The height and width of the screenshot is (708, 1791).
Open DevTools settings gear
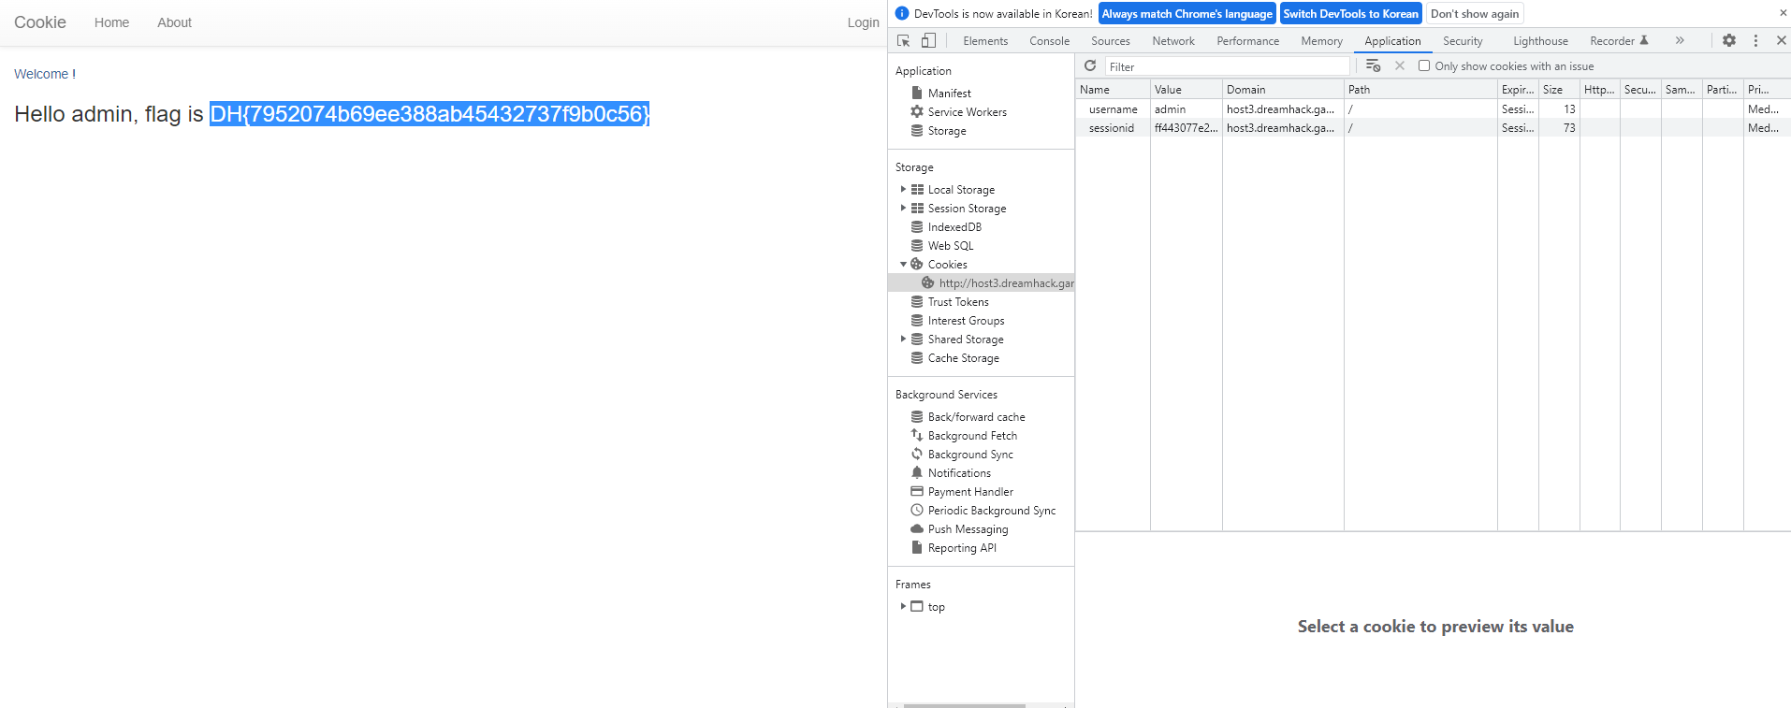tap(1729, 40)
